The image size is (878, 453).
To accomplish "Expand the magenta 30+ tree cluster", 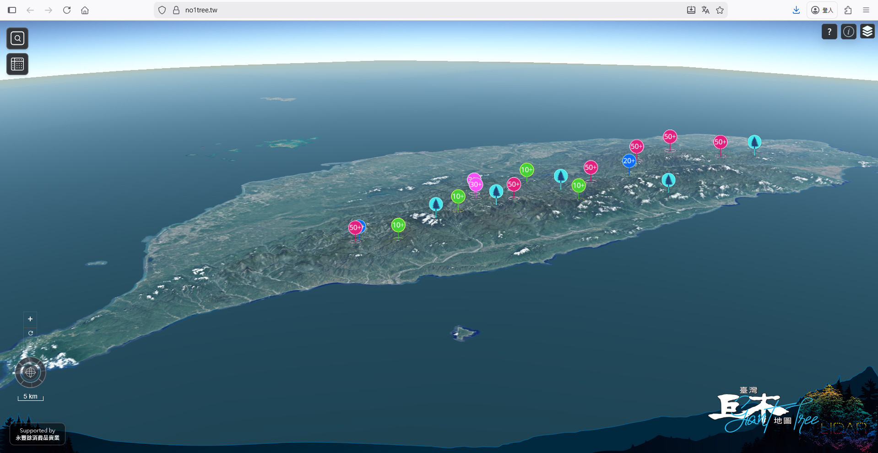I will click(476, 184).
